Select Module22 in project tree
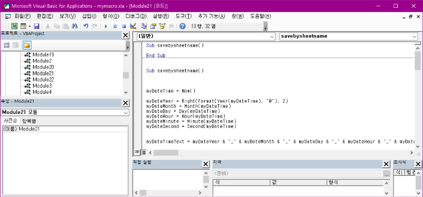The height and width of the screenshot is (197, 423). coord(43,79)
